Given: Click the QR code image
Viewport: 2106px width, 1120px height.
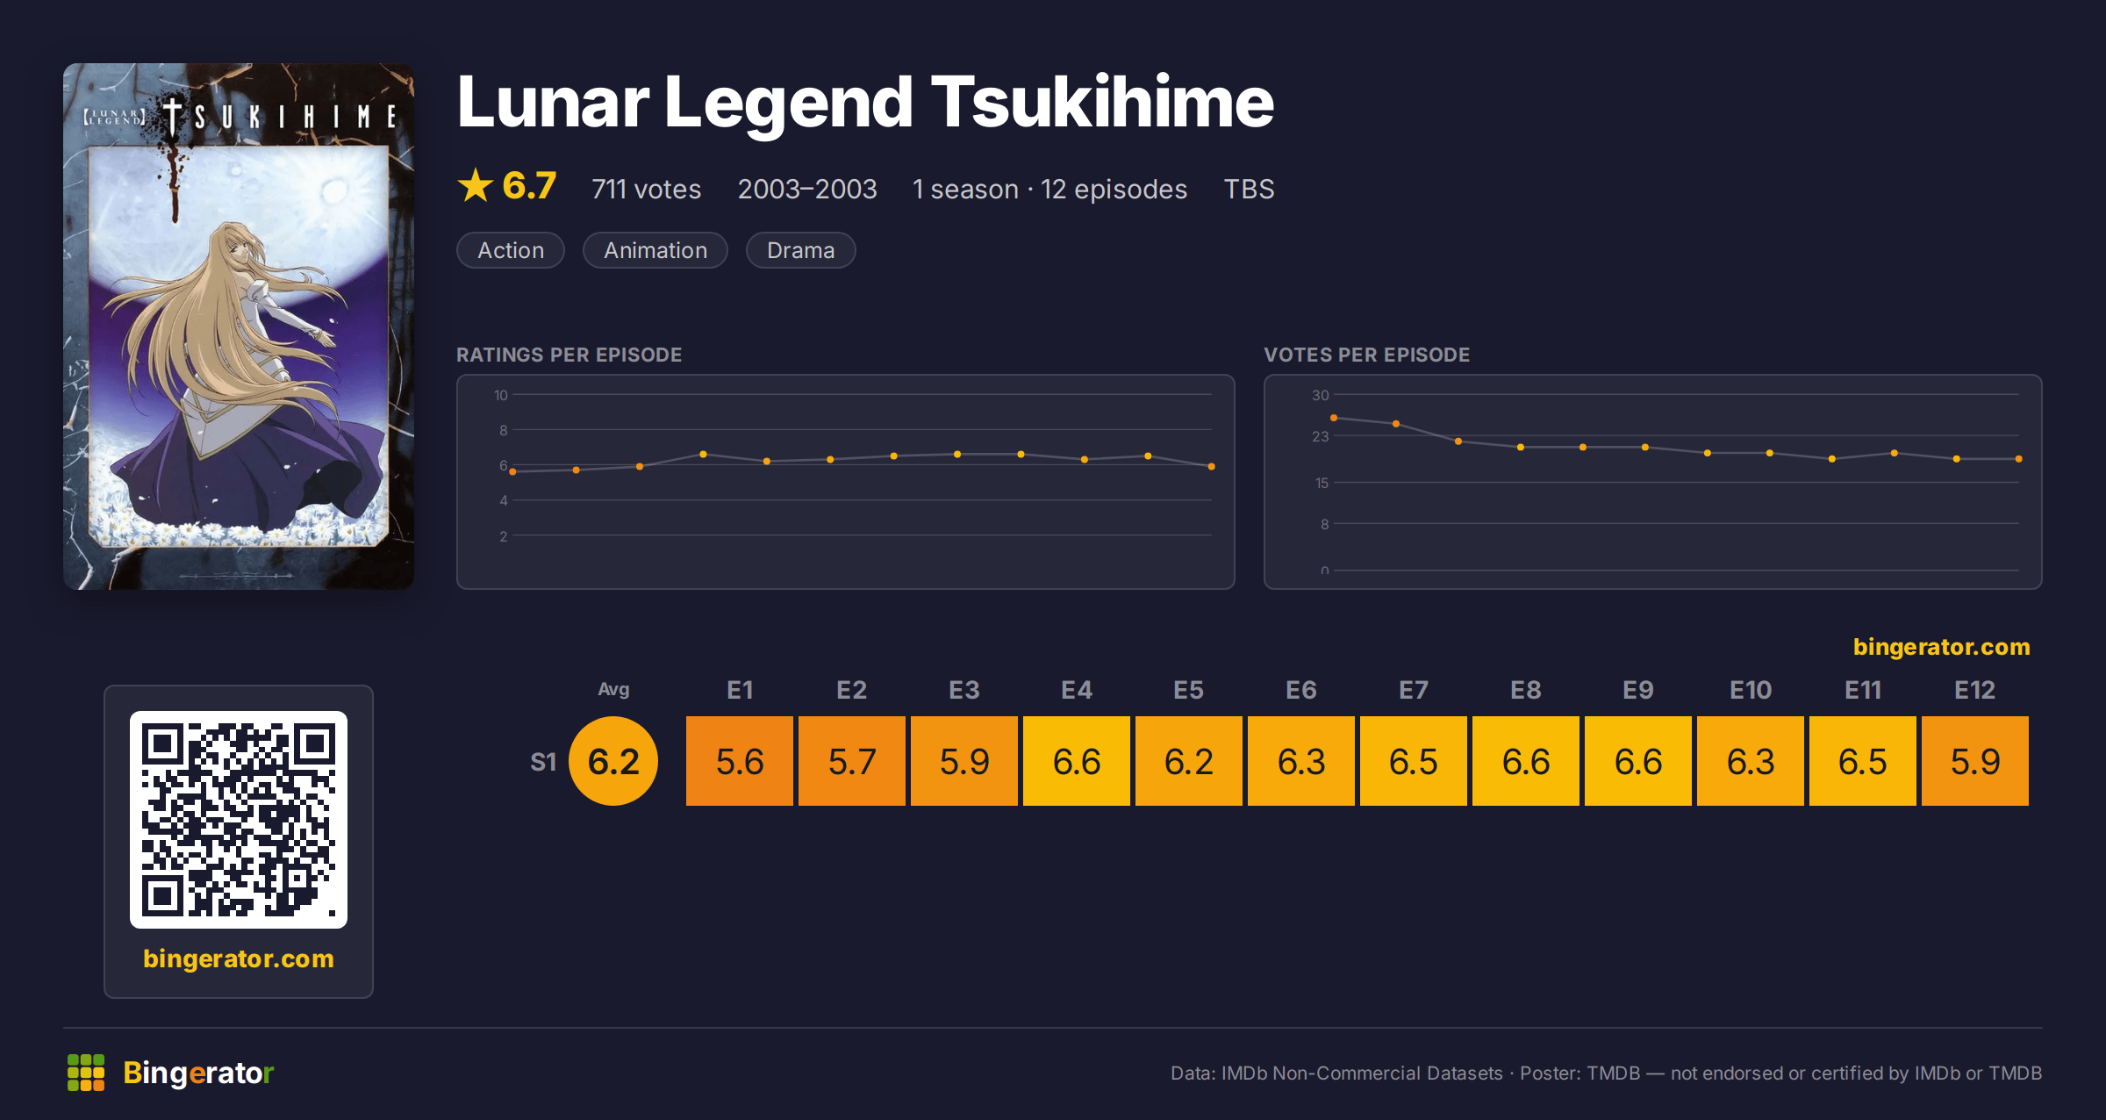Looking at the screenshot, I should point(239,819).
